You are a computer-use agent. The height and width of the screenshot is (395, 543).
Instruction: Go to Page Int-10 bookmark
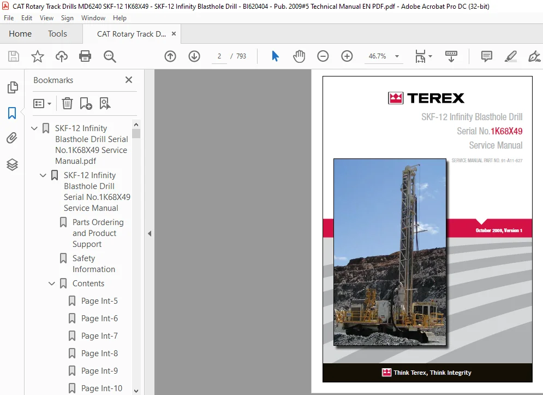[x=102, y=388]
